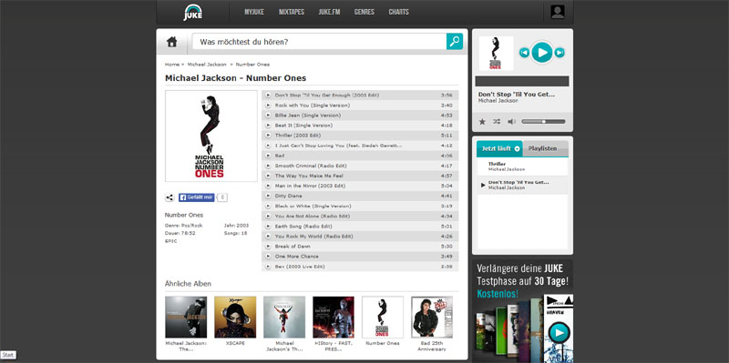
Task: Switch to the Playlisten tab
Action: coord(542,148)
